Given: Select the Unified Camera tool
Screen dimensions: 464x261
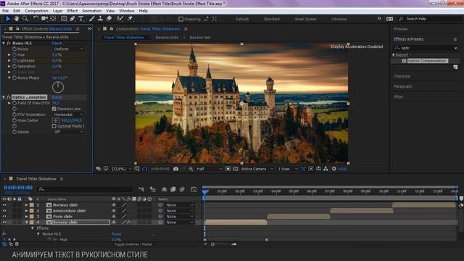Looking at the screenshot, I should coord(44,19).
